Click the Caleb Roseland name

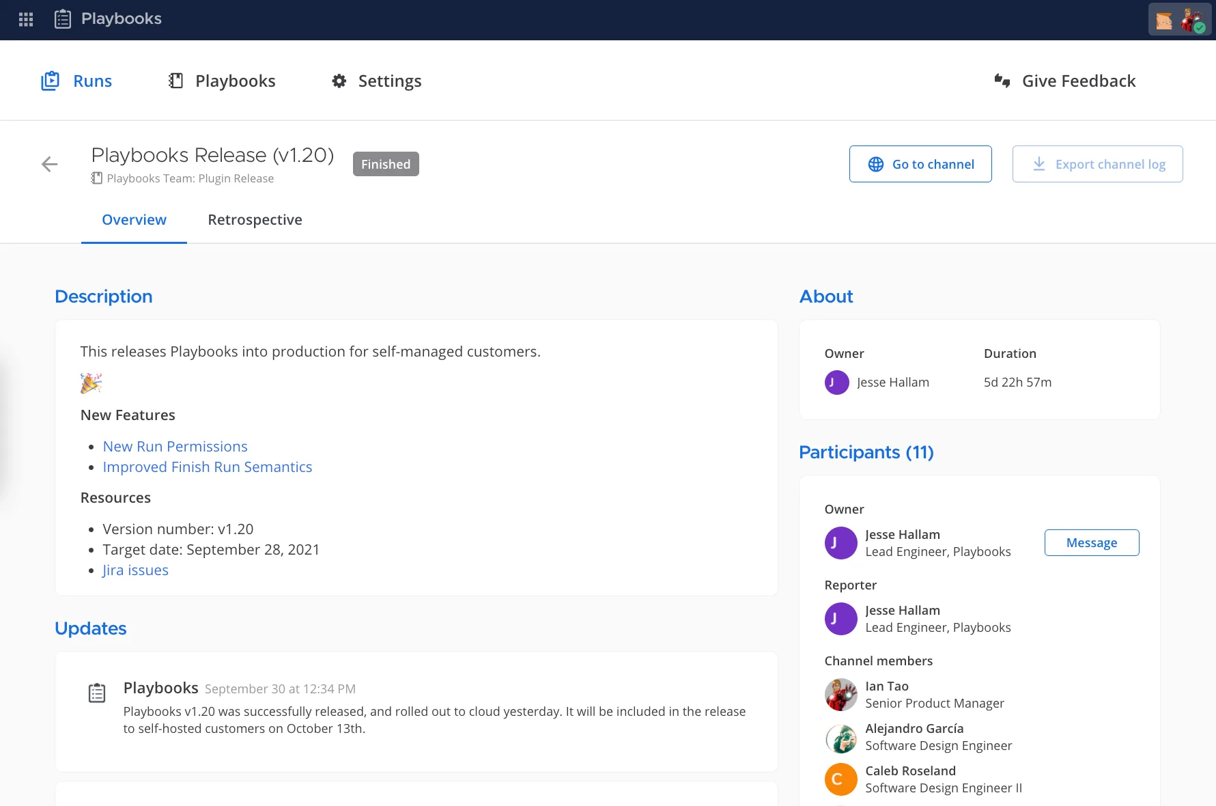tap(910, 771)
